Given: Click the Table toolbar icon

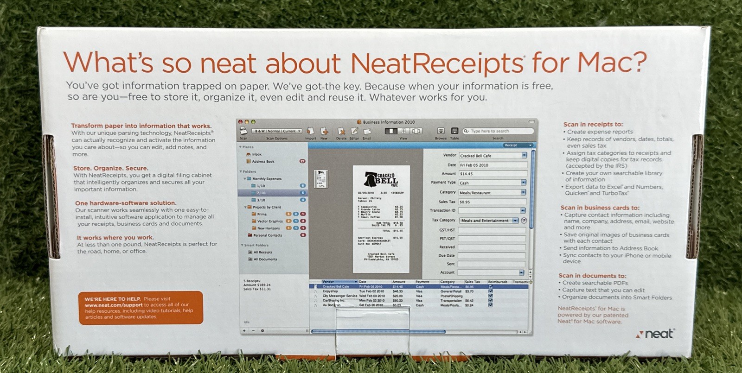Looking at the screenshot, I should click(x=454, y=131).
